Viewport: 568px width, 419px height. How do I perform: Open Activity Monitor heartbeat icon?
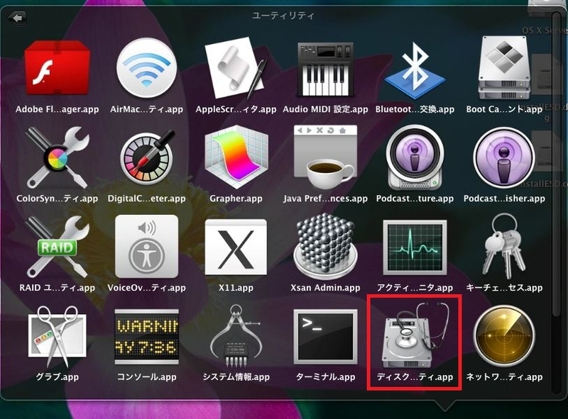click(415, 247)
